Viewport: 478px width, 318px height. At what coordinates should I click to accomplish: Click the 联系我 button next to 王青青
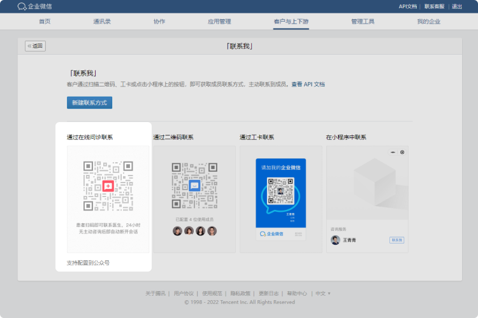397,240
